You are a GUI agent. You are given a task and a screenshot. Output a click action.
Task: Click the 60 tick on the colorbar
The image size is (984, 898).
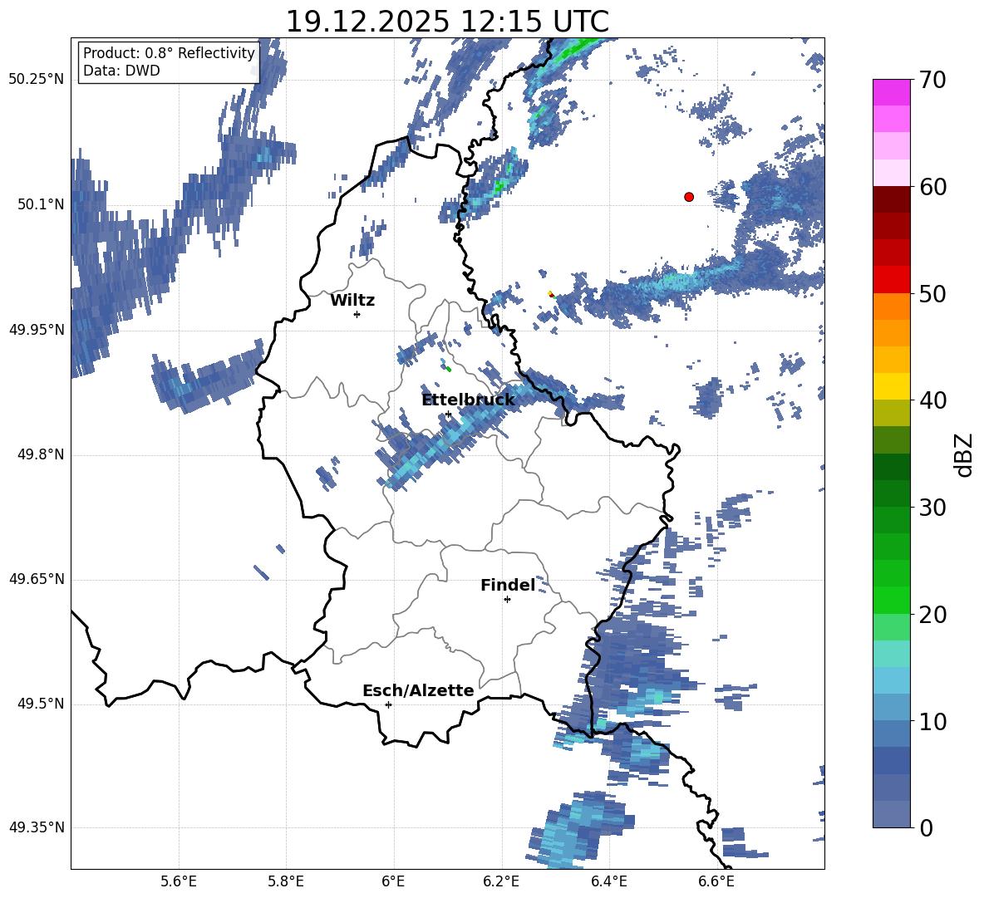pyautogui.click(x=932, y=187)
